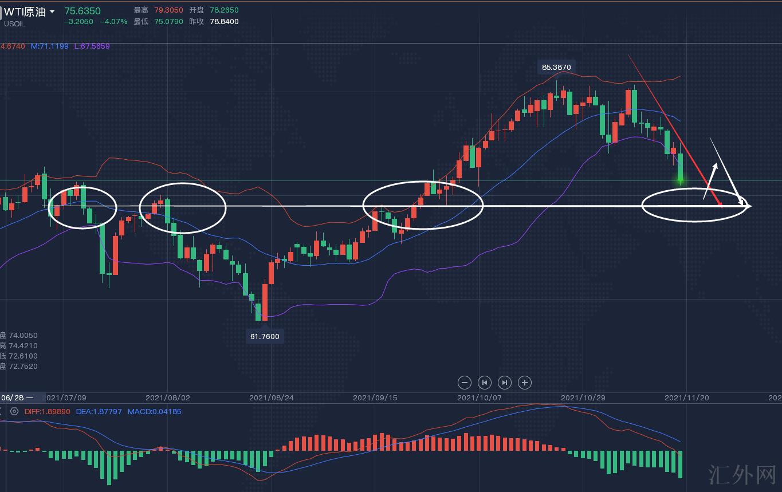
Task: Click the percent change -4.07%
Action: (x=113, y=22)
